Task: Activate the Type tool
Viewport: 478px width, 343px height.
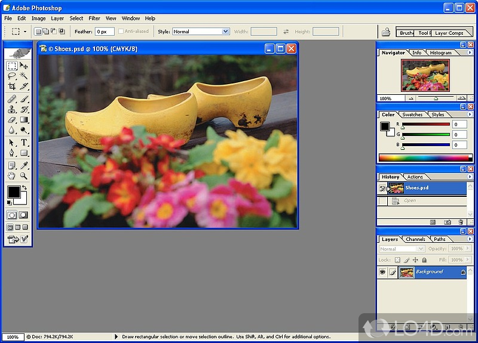Action: coord(24,142)
